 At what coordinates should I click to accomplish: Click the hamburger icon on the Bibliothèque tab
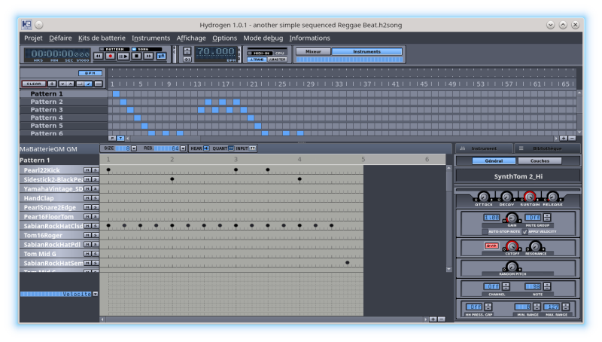[x=521, y=148]
